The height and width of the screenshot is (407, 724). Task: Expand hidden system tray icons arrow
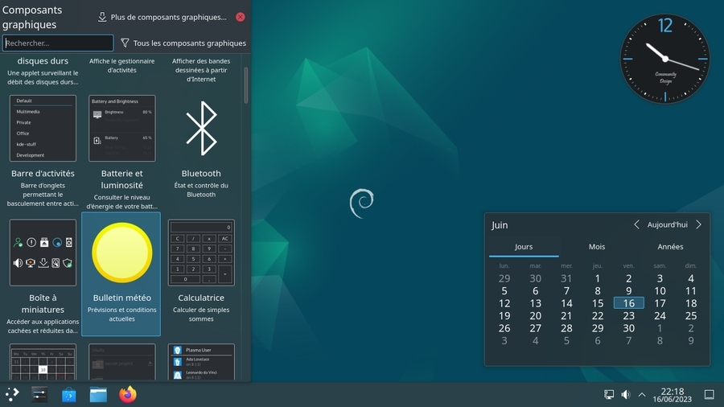(642, 395)
